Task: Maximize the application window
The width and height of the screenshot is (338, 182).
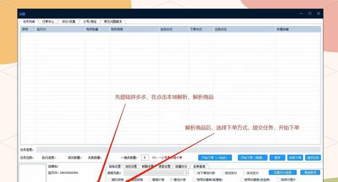Action: [x=310, y=13]
